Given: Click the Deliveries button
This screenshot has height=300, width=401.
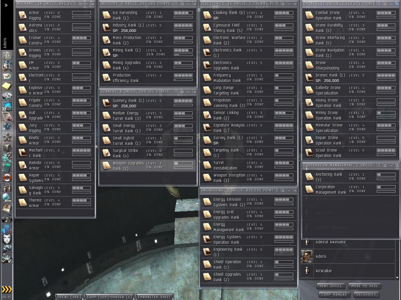Looking at the screenshot, I should pos(366,295).
